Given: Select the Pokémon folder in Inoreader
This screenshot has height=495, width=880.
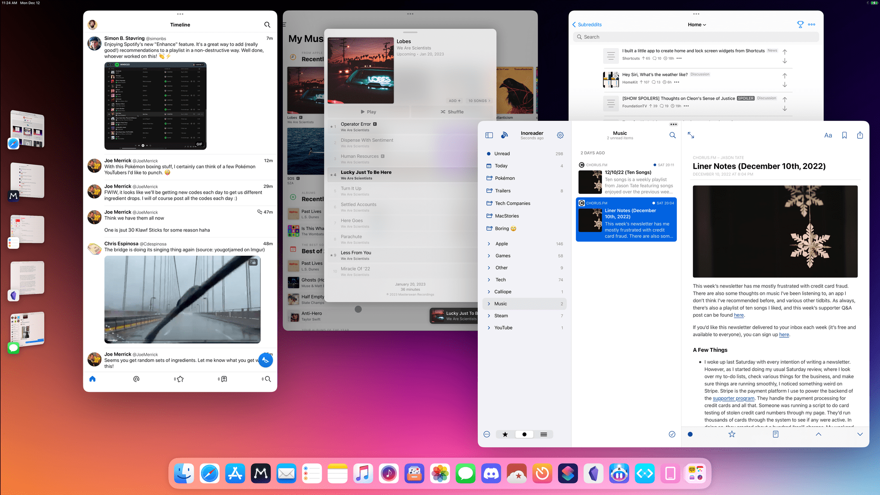Looking at the screenshot, I should coord(504,178).
